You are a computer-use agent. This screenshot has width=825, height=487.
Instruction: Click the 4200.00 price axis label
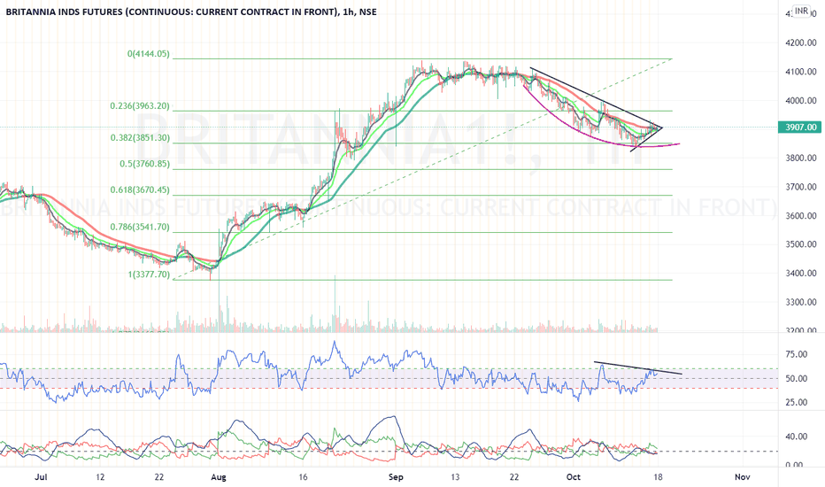(801, 43)
